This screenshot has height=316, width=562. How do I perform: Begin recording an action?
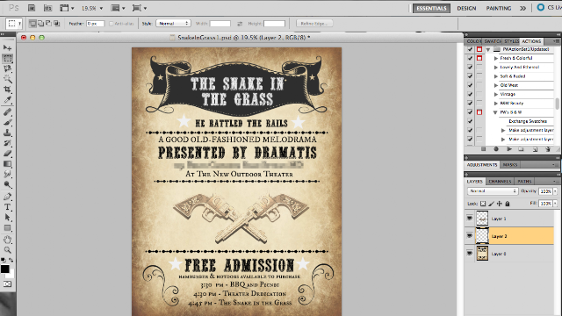tap(496, 149)
